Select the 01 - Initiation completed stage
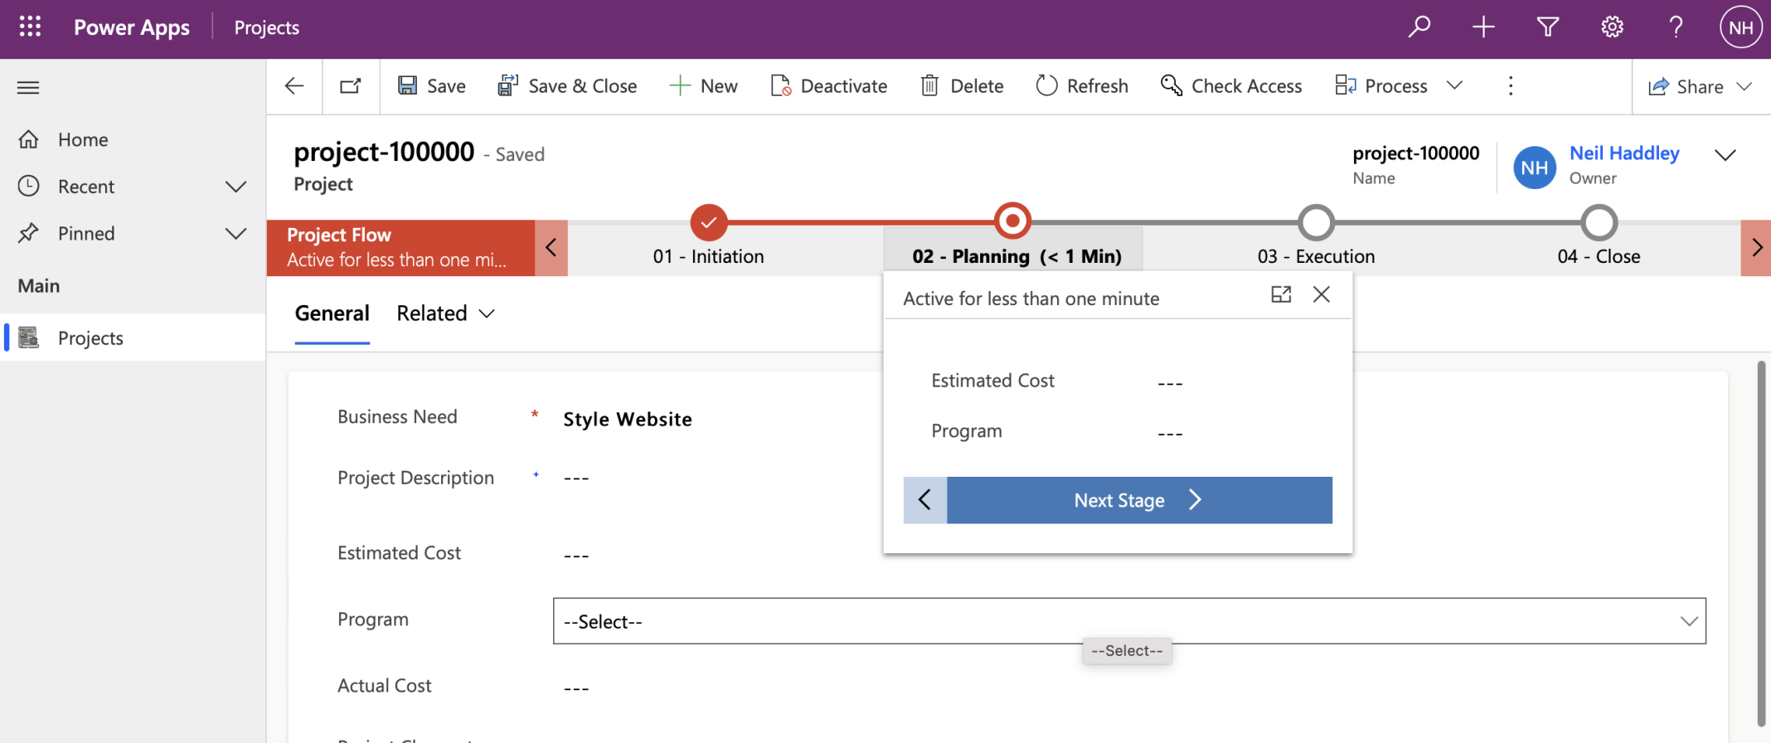Screen dimensions: 1771x743 click(708, 222)
